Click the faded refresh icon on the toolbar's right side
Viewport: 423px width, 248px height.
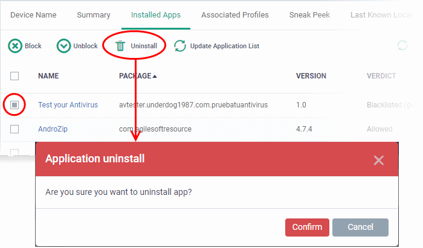click(402, 45)
